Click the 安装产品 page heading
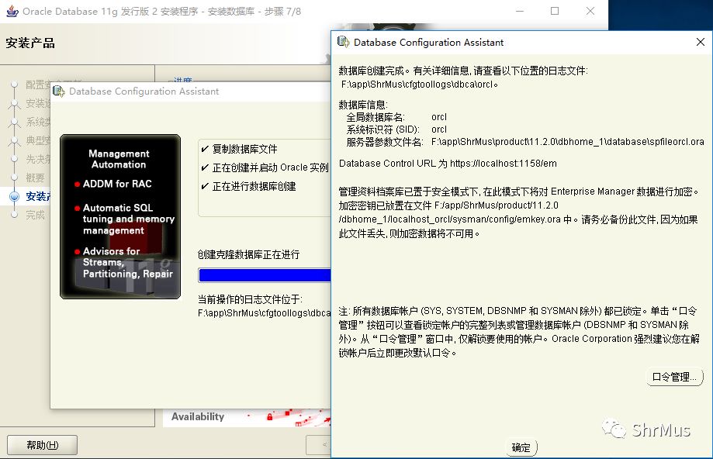This screenshot has height=459, width=713. (x=30, y=43)
